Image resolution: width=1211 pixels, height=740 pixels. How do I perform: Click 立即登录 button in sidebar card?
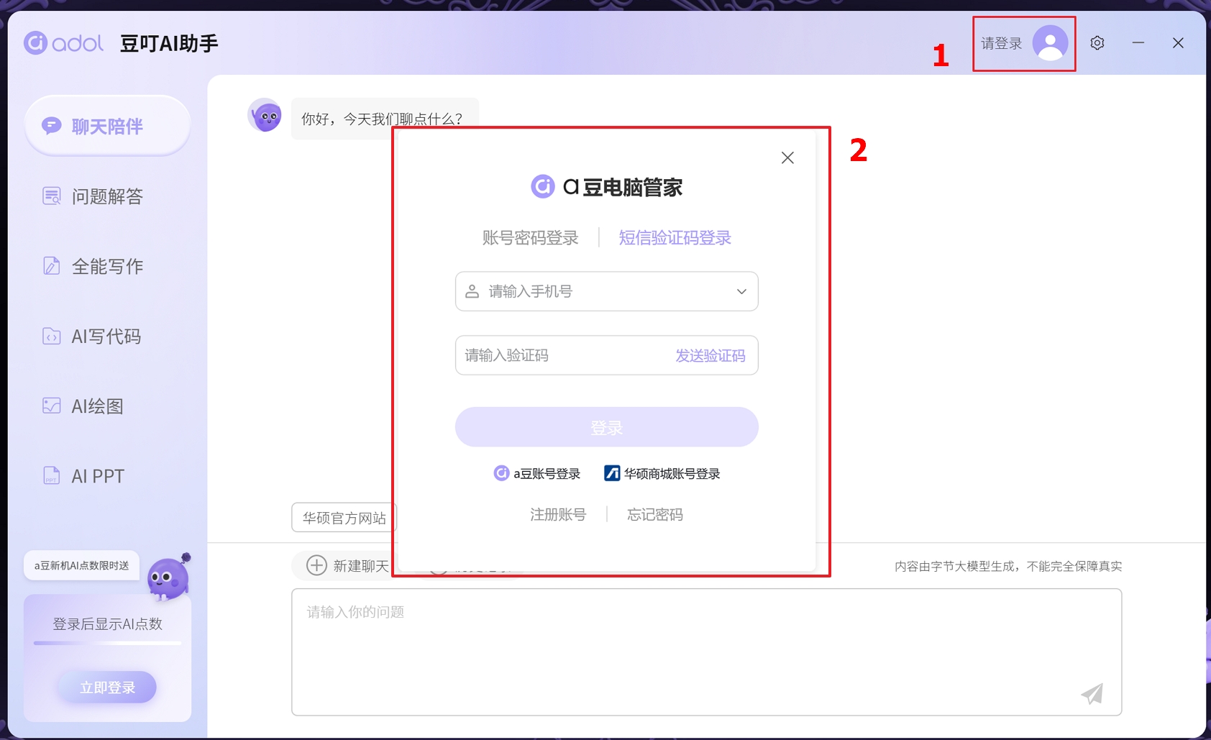[107, 688]
